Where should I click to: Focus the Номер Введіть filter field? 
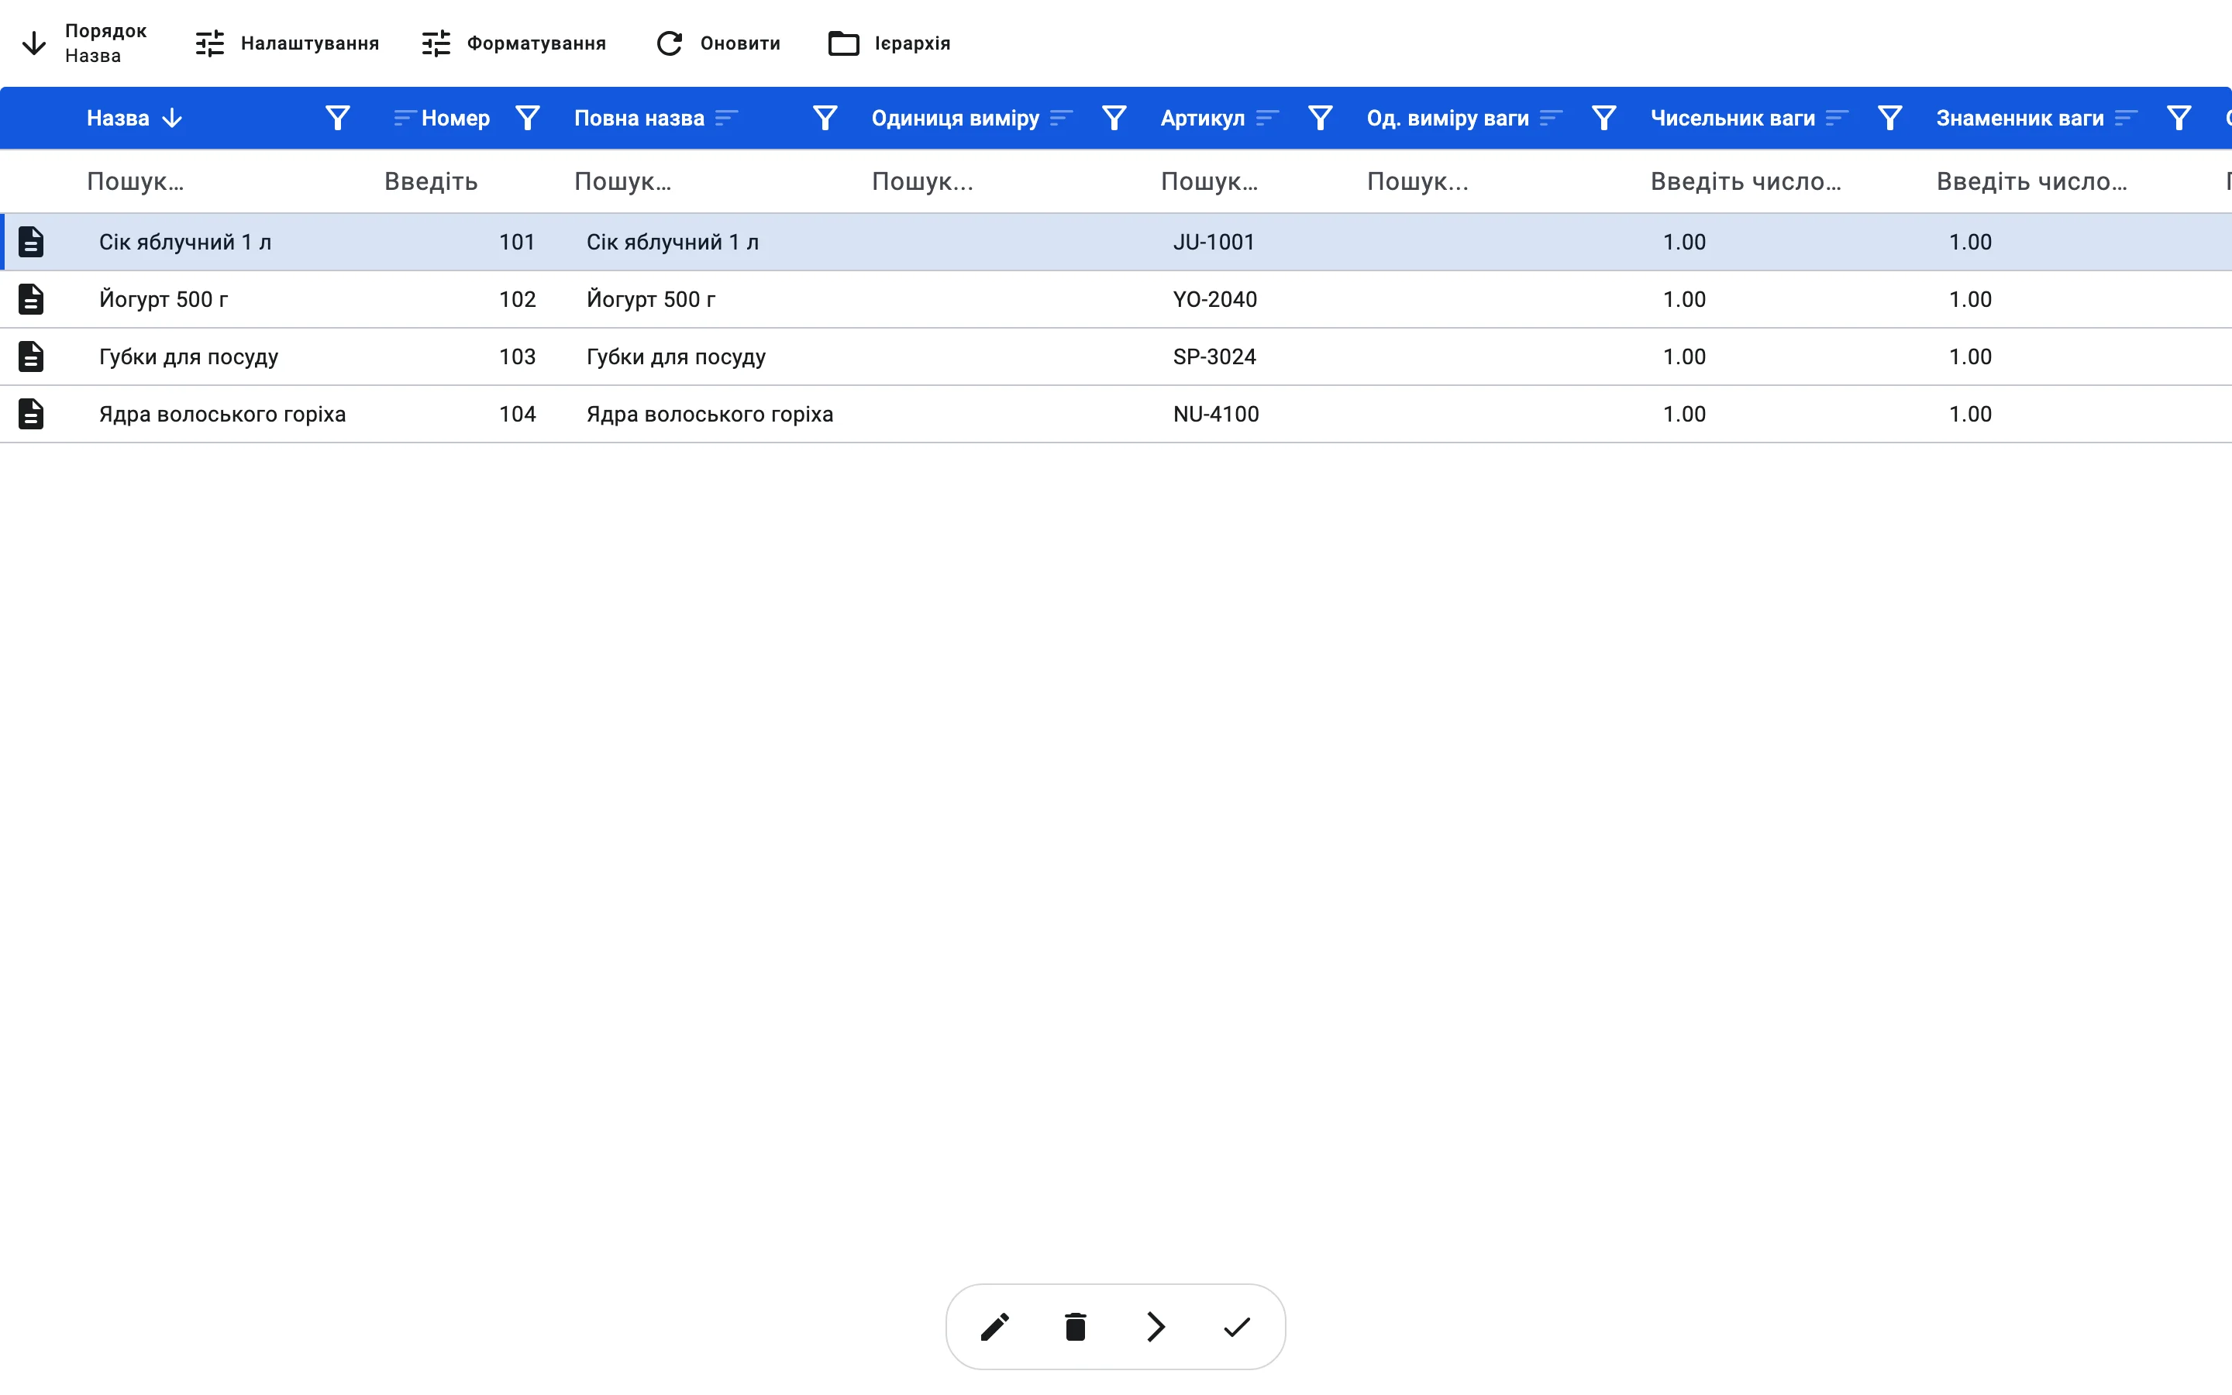(460, 181)
